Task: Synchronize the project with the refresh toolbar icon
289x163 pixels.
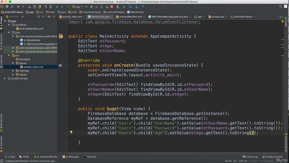Action: point(12,7)
